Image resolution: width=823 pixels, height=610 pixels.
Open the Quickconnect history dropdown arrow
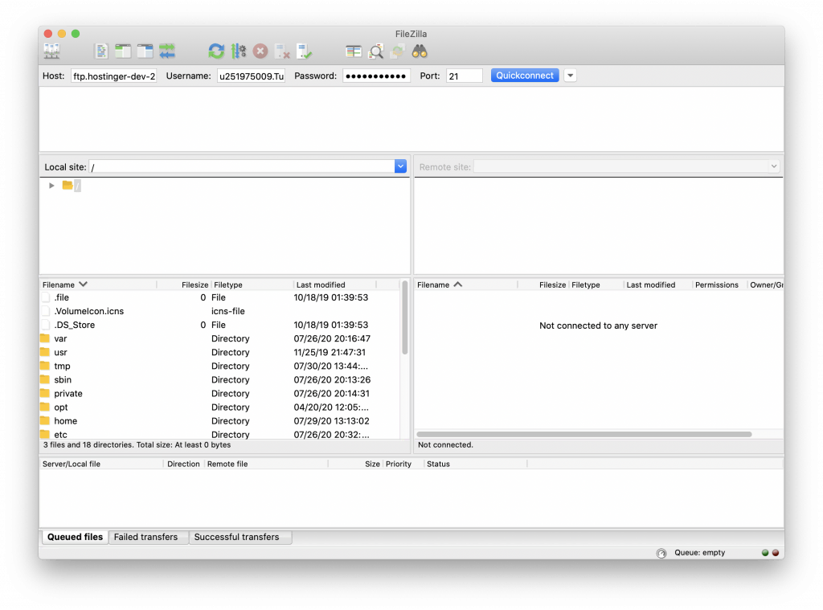pyautogui.click(x=569, y=75)
